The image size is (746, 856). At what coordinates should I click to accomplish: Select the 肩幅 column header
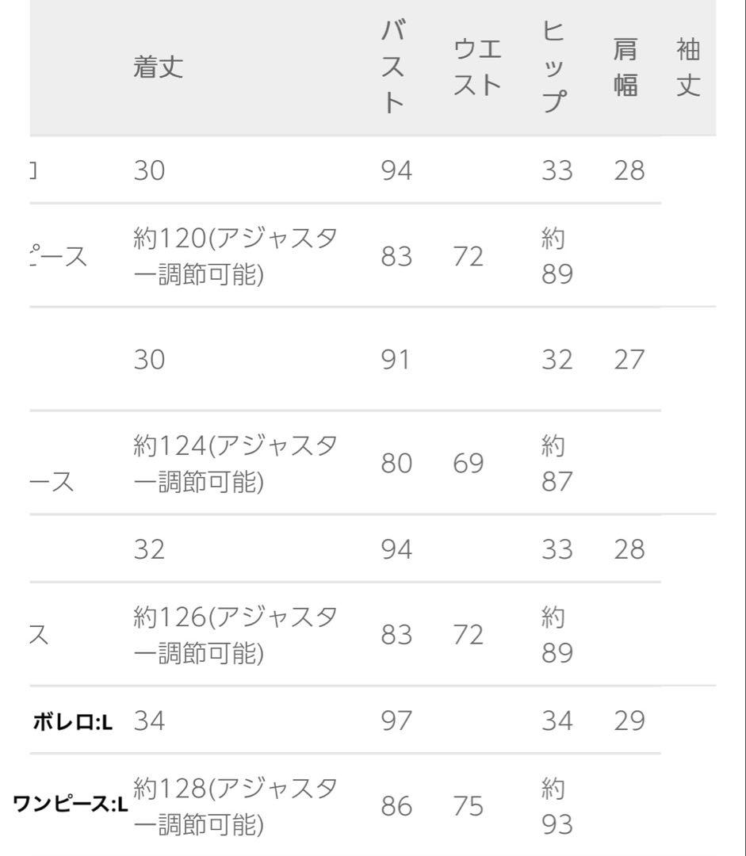coord(625,67)
